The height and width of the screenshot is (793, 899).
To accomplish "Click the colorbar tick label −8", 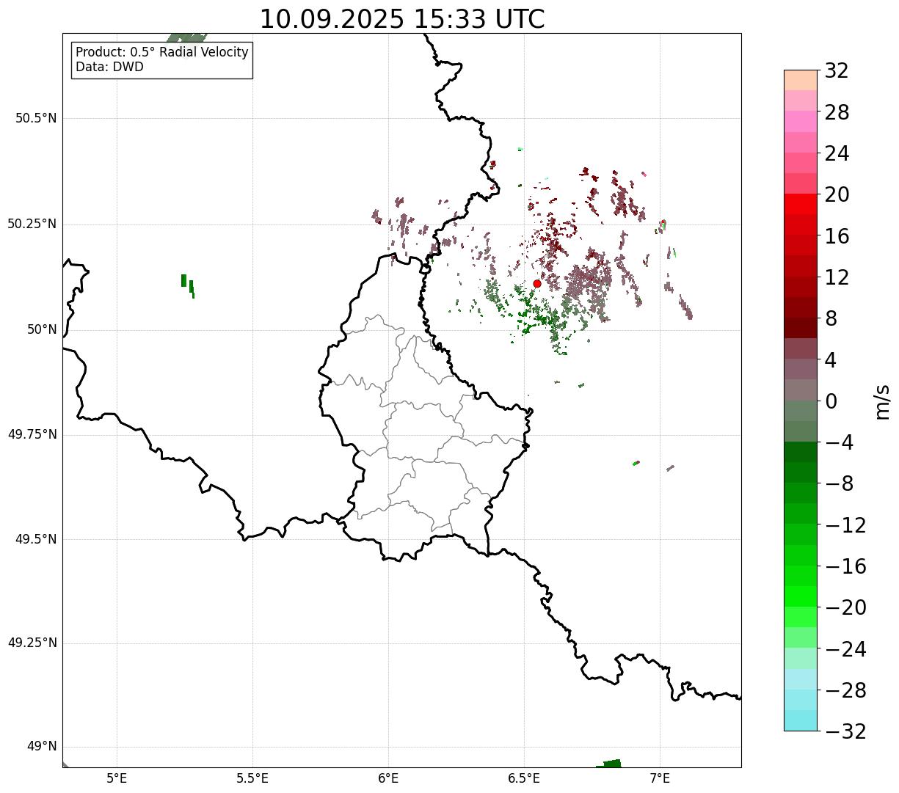I will tap(838, 484).
